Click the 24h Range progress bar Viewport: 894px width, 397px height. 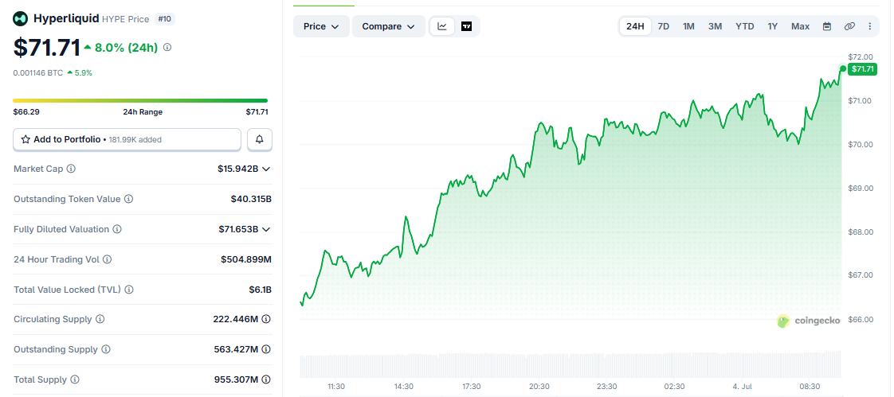pos(140,101)
